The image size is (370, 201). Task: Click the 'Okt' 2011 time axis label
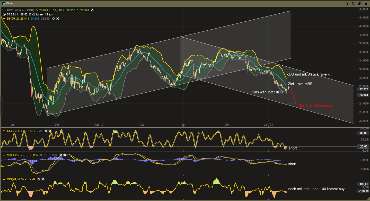click(57, 125)
